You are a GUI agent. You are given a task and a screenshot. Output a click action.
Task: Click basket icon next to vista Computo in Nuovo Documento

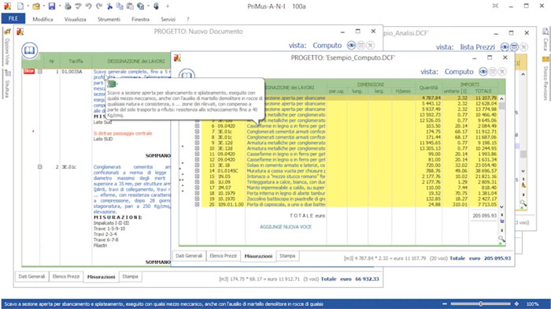point(361,46)
